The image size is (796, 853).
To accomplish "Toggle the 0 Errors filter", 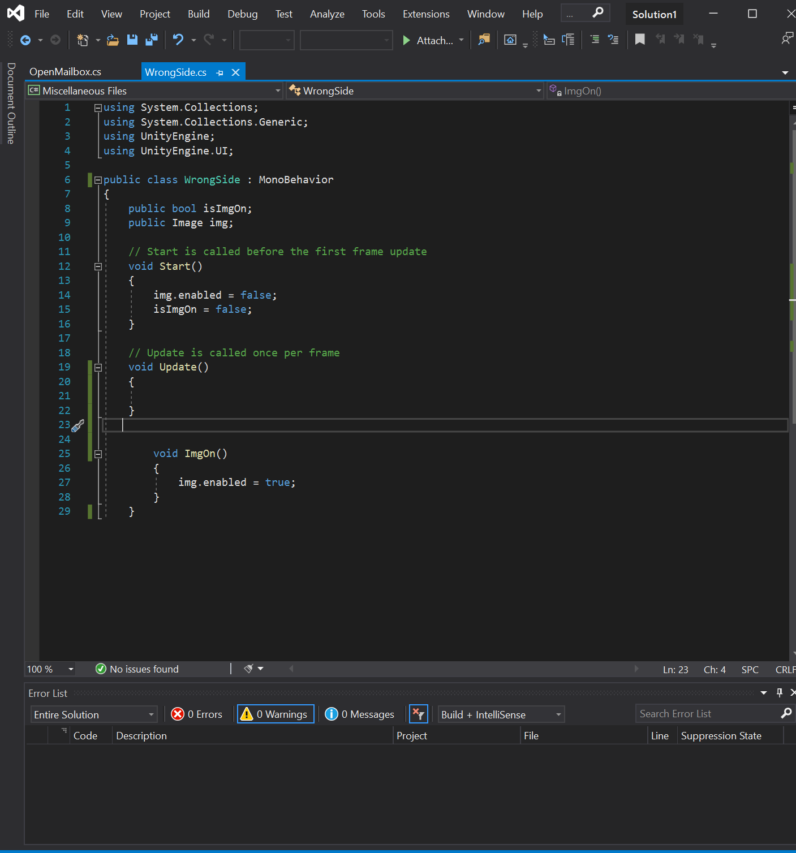I will coord(197,714).
